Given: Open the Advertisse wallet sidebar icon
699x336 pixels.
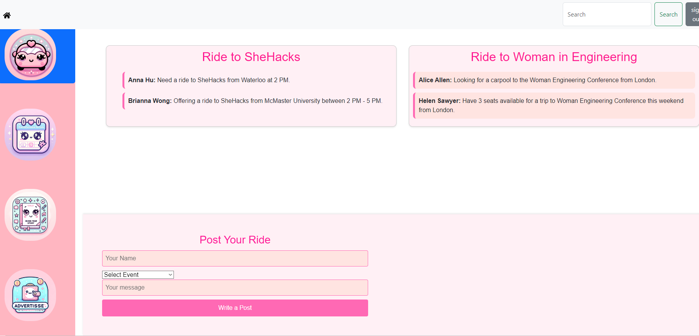Looking at the screenshot, I should click(x=30, y=295).
